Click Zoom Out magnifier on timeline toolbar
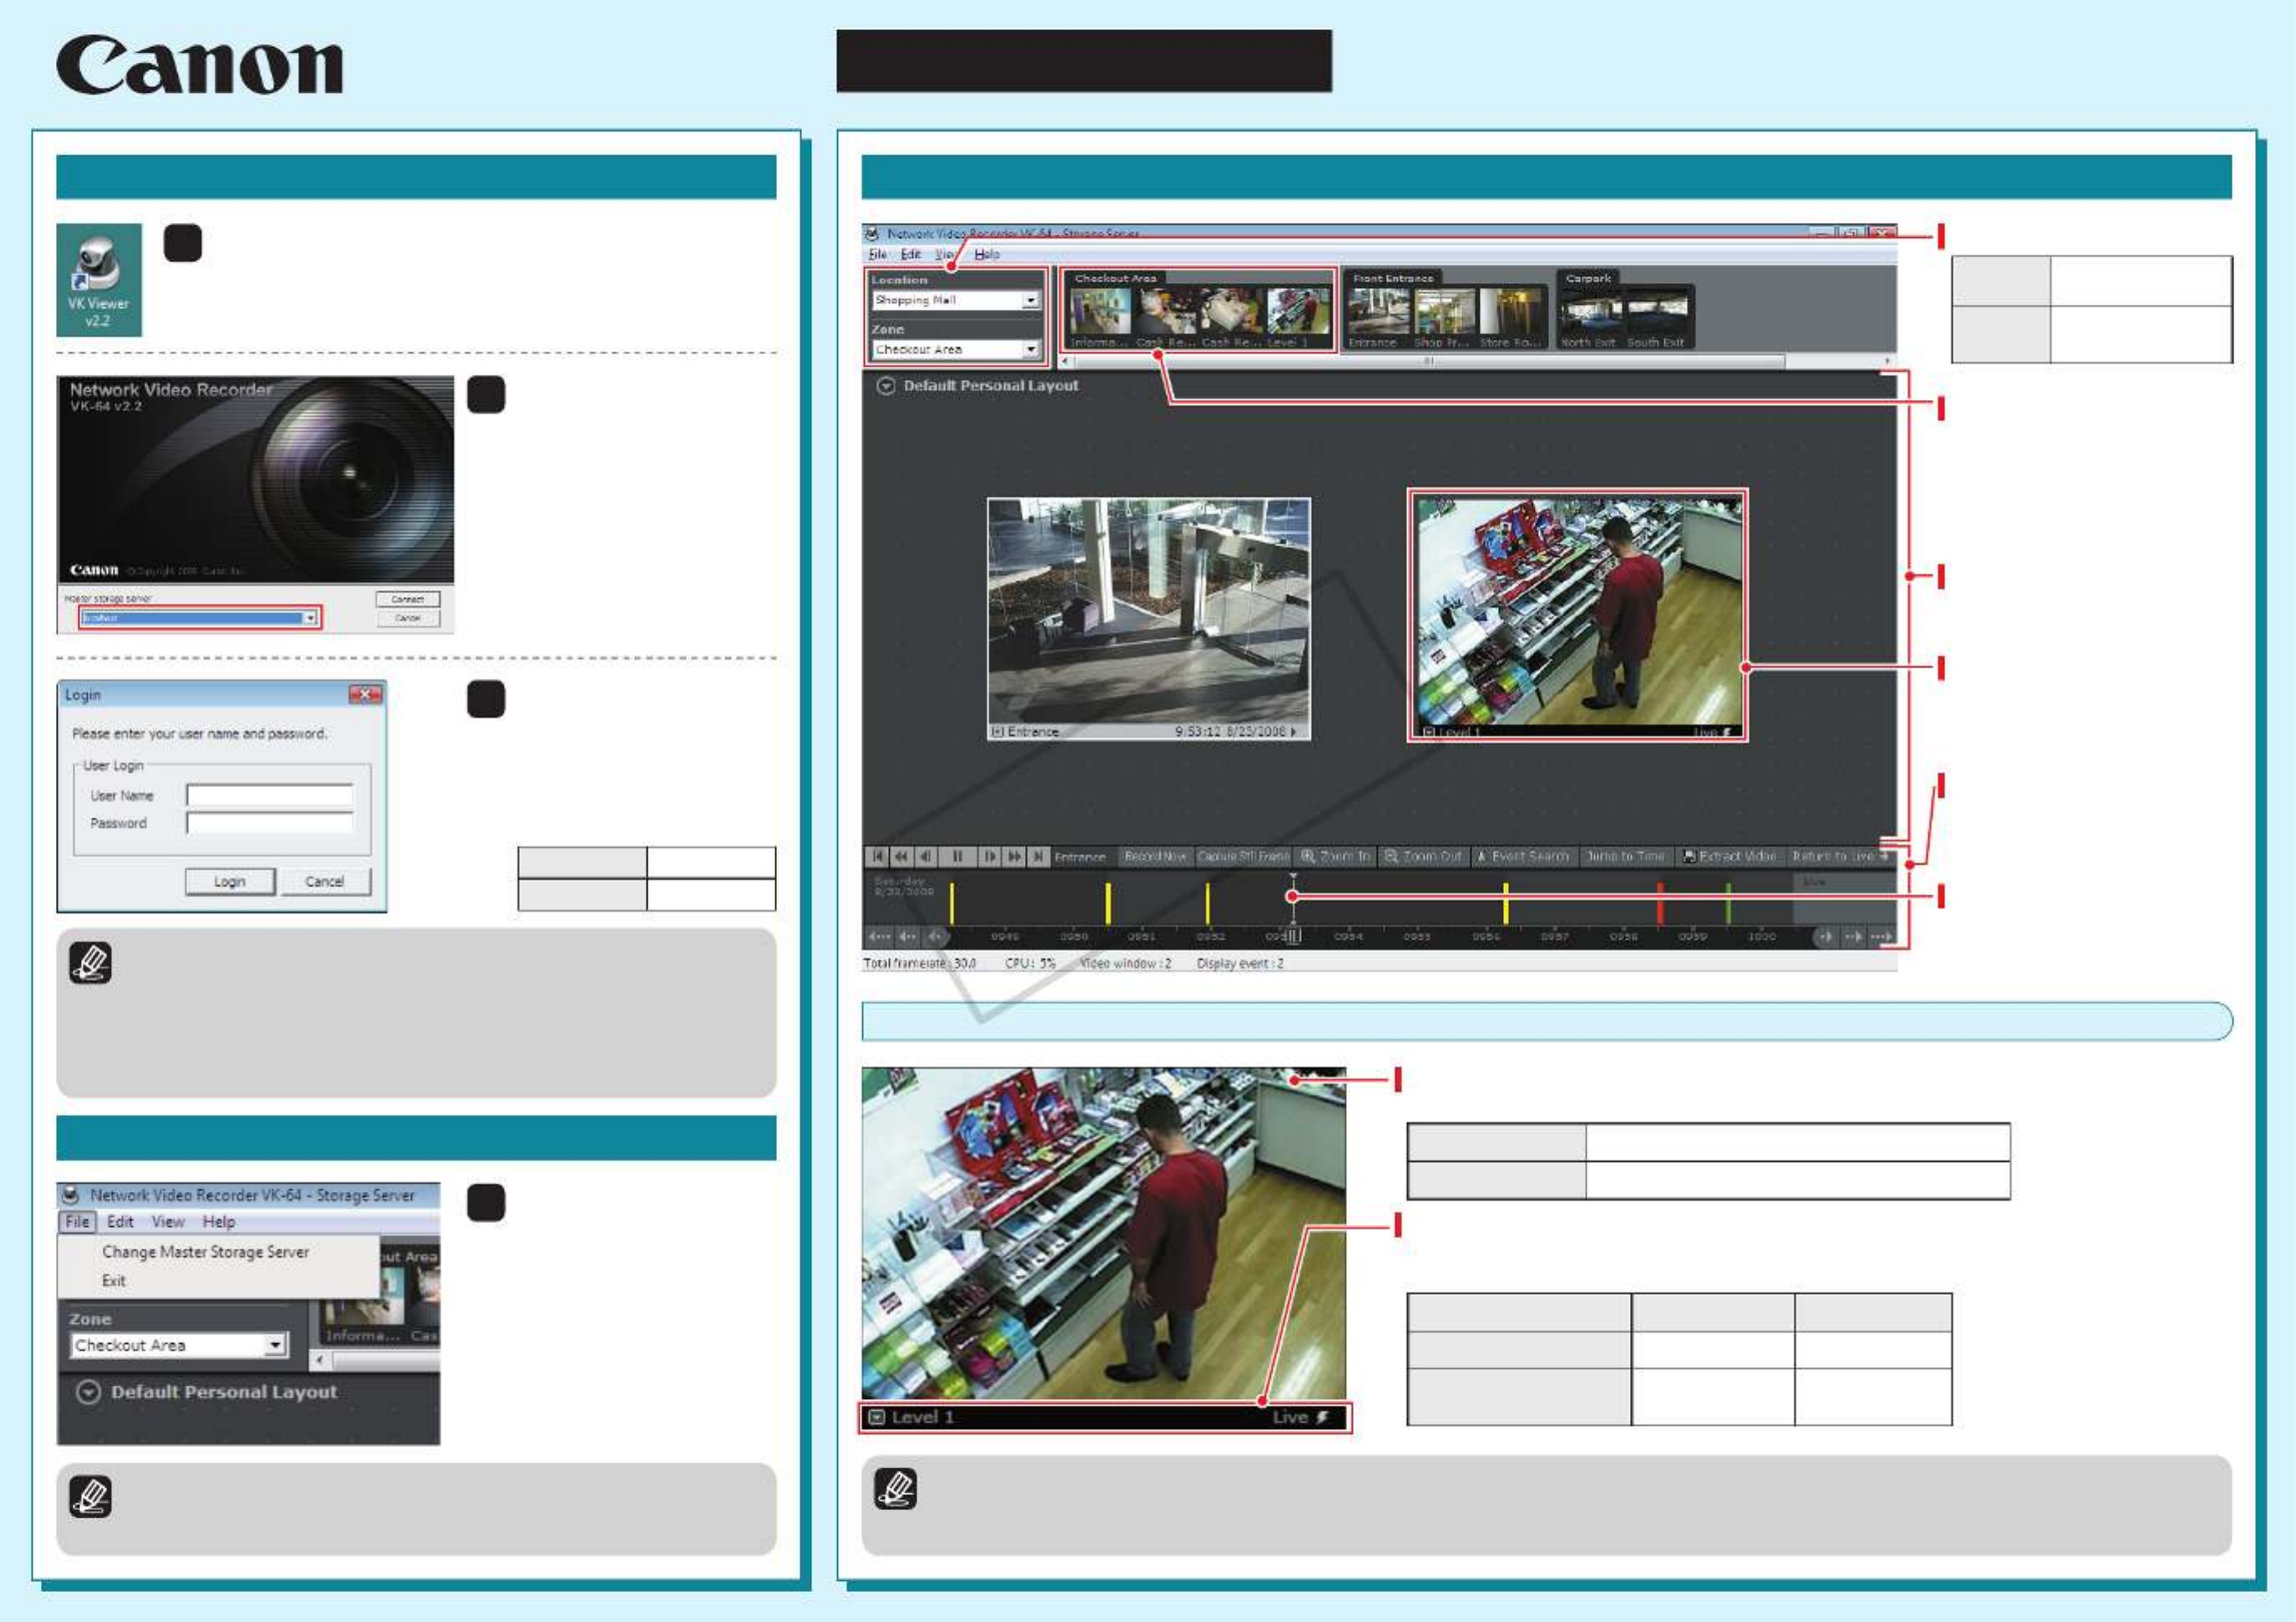 click(1391, 857)
